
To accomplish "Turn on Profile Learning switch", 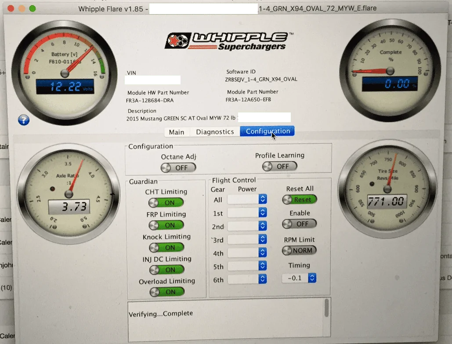I will [x=279, y=167].
